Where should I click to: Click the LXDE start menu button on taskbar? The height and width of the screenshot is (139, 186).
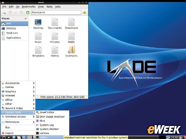pos(3,137)
